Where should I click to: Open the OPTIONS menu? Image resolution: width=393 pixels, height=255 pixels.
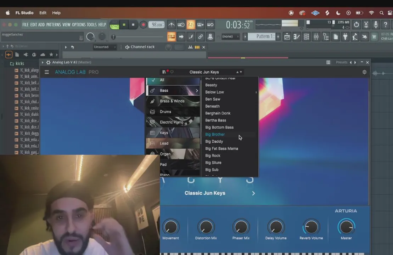pyautogui.click(x=79, y=24)
